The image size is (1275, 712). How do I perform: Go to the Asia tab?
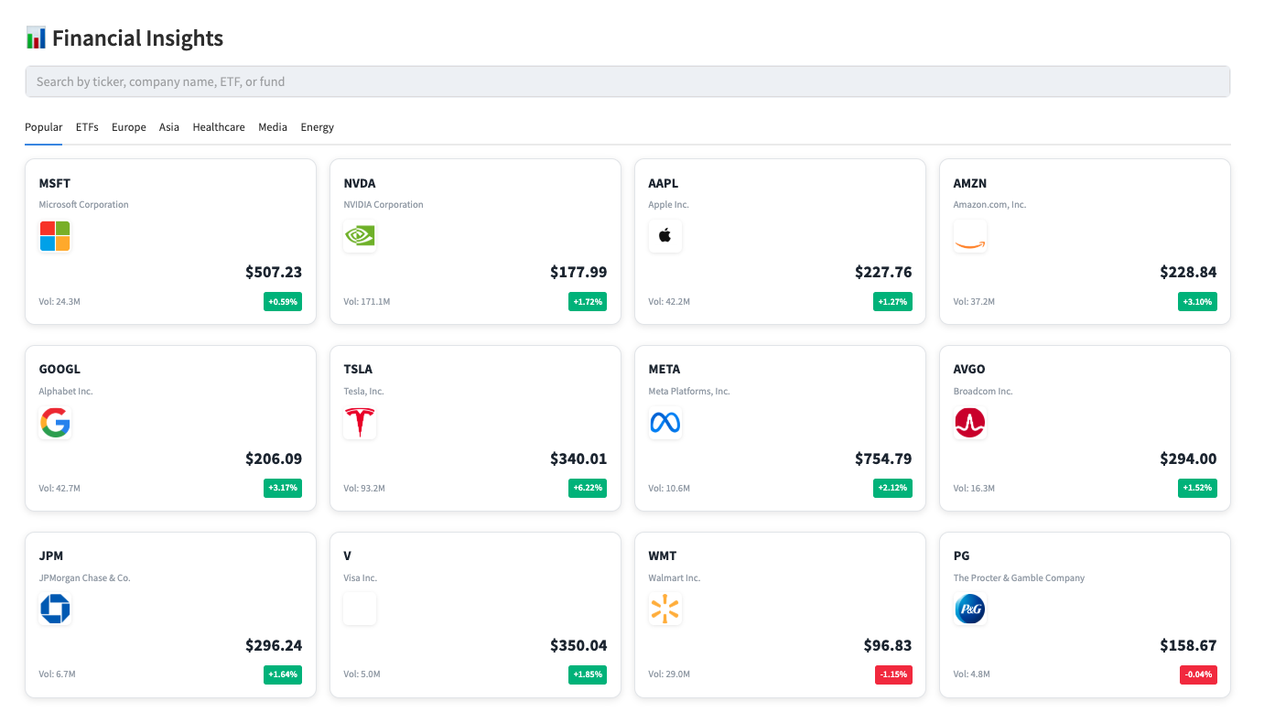point(169,127)
